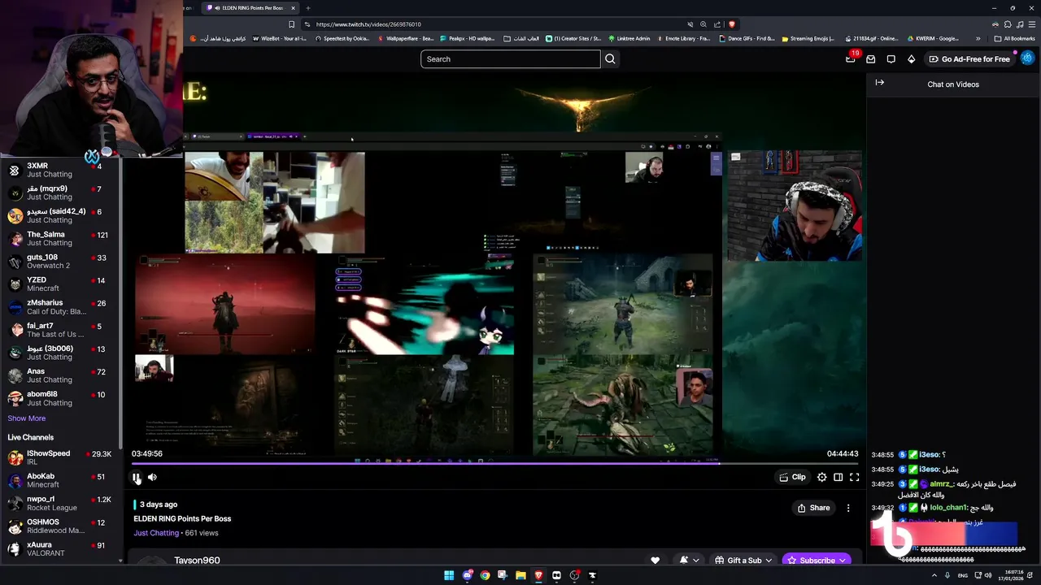Open the notification bell dropdown
1041x585 pixels.
coord(689,561)
